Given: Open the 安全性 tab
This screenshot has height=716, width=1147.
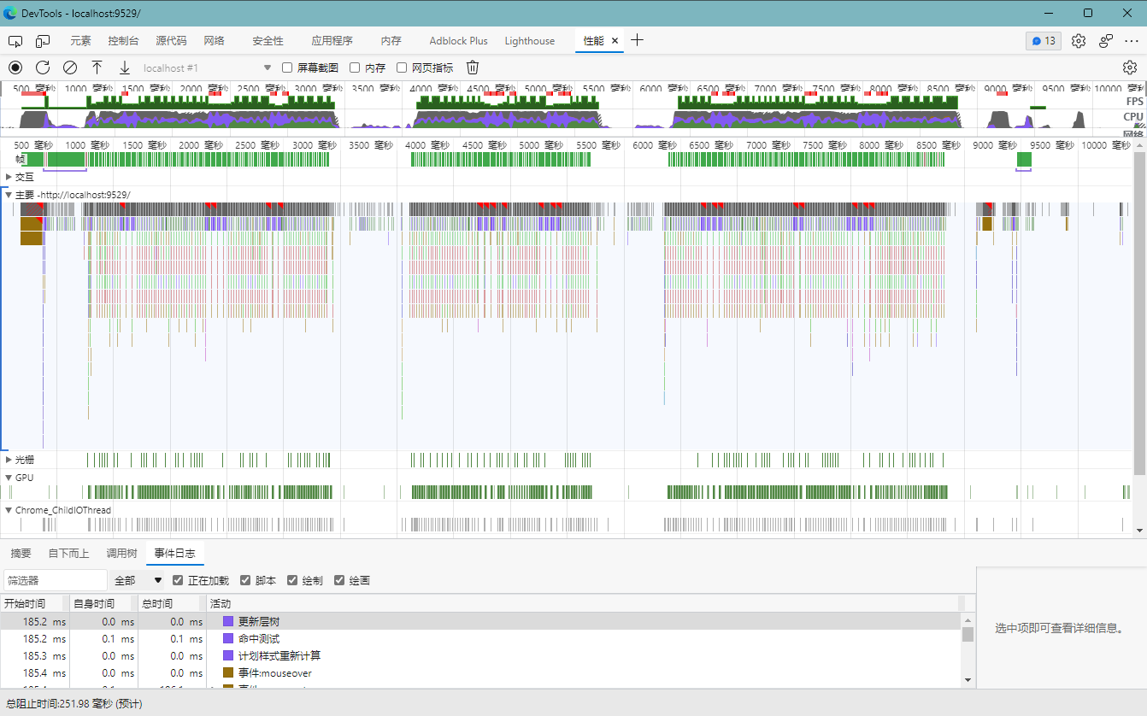Looking at the screenshot, I should click(268, 41).
